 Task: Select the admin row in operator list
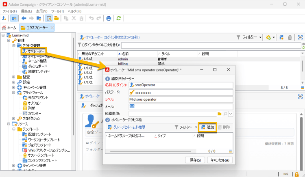(x=189, y=59)
